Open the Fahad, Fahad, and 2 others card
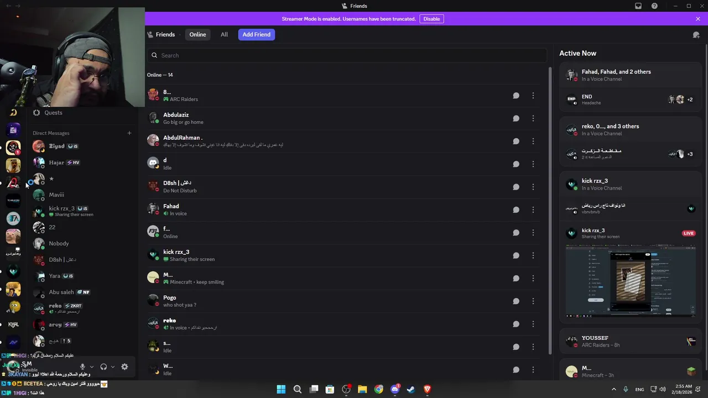Screen dimensions: 708x398 pyautogui.click(x=631, y=75)
